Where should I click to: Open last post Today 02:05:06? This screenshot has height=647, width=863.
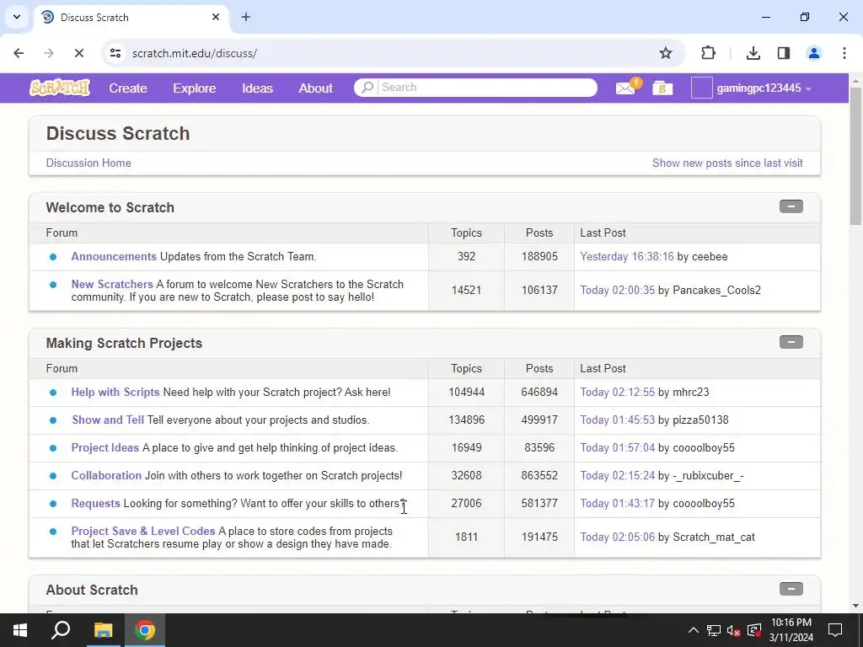coord(618,537)
